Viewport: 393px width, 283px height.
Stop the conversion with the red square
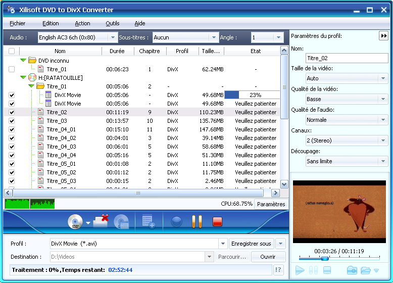(217, 221)
